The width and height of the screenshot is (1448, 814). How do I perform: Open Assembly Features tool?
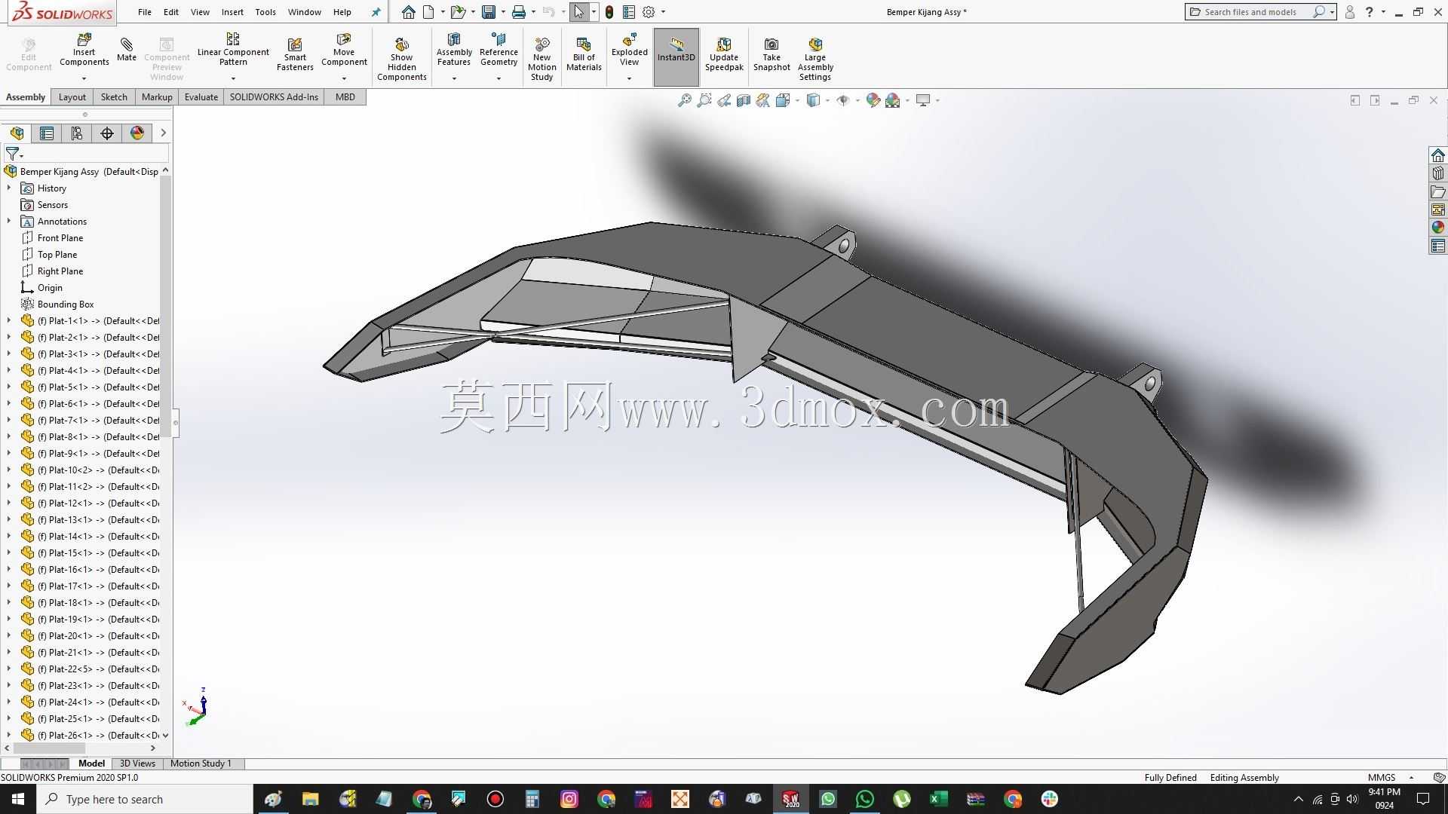454,50
